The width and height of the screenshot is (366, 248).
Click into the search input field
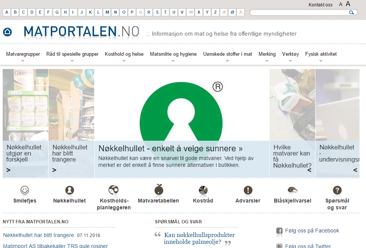coord(299,13)
